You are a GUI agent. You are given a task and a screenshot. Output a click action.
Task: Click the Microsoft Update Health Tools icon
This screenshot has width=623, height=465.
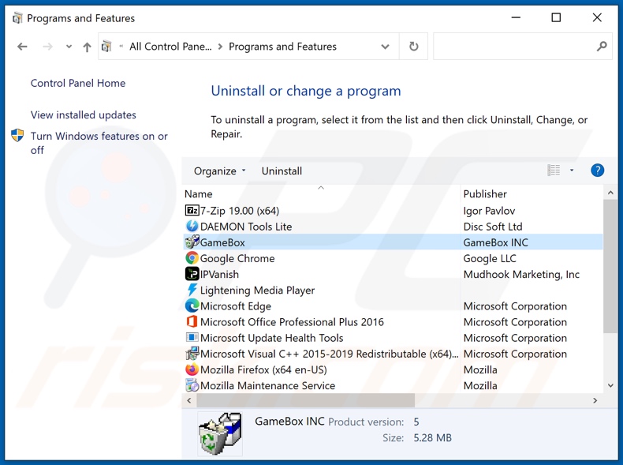pyautogui.click(x=192, y=338)
